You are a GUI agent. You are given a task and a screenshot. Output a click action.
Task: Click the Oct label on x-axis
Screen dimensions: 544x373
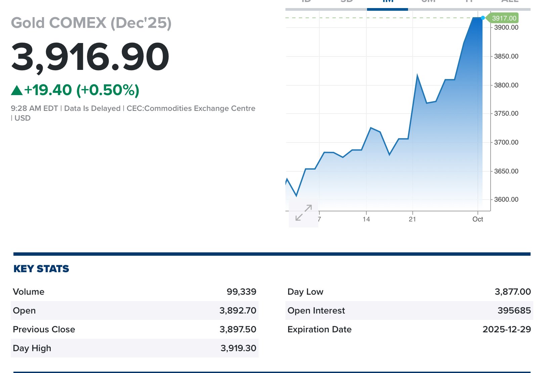point(478,219)
